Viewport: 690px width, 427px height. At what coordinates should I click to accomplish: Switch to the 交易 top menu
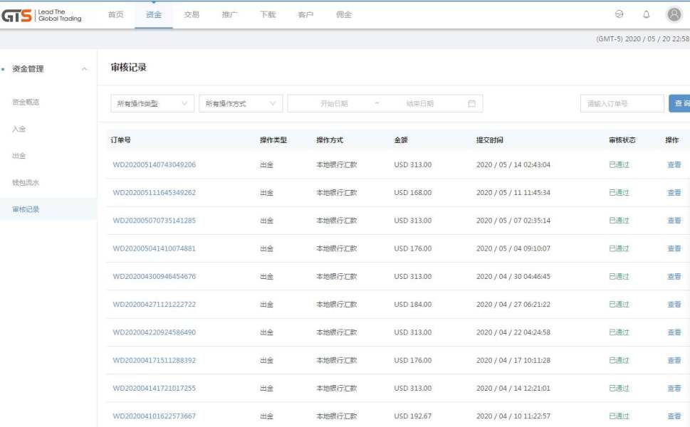point(191,14)
